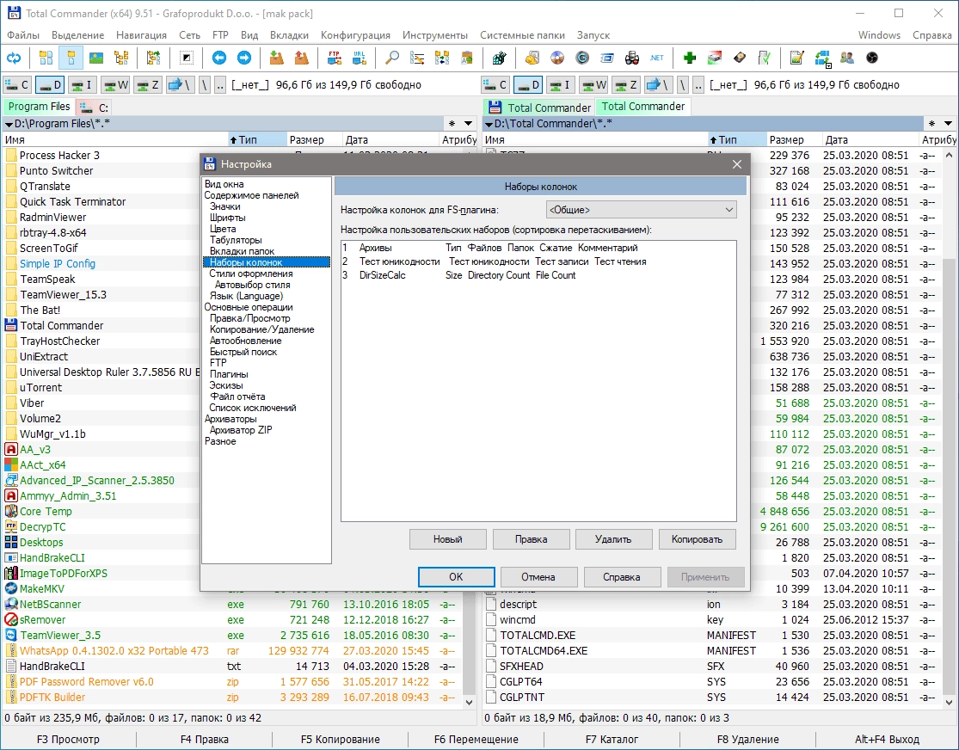Switch to left Program Files tab
Viewport: 959px width, 750px height.
click(40, 107)
